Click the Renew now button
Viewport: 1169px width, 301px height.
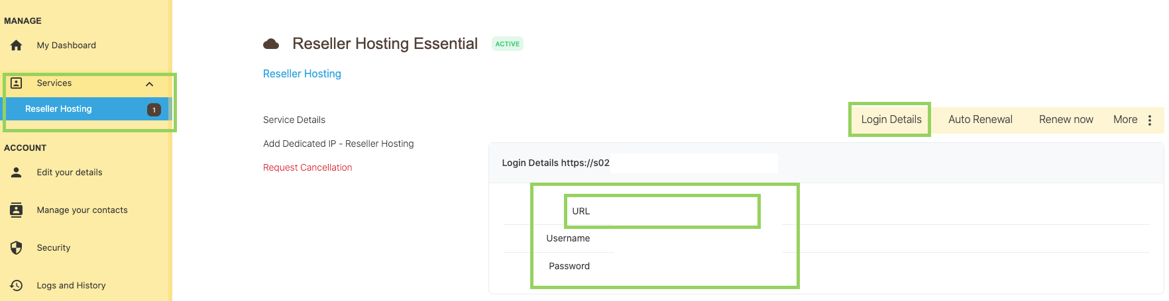pos(1066,120)
